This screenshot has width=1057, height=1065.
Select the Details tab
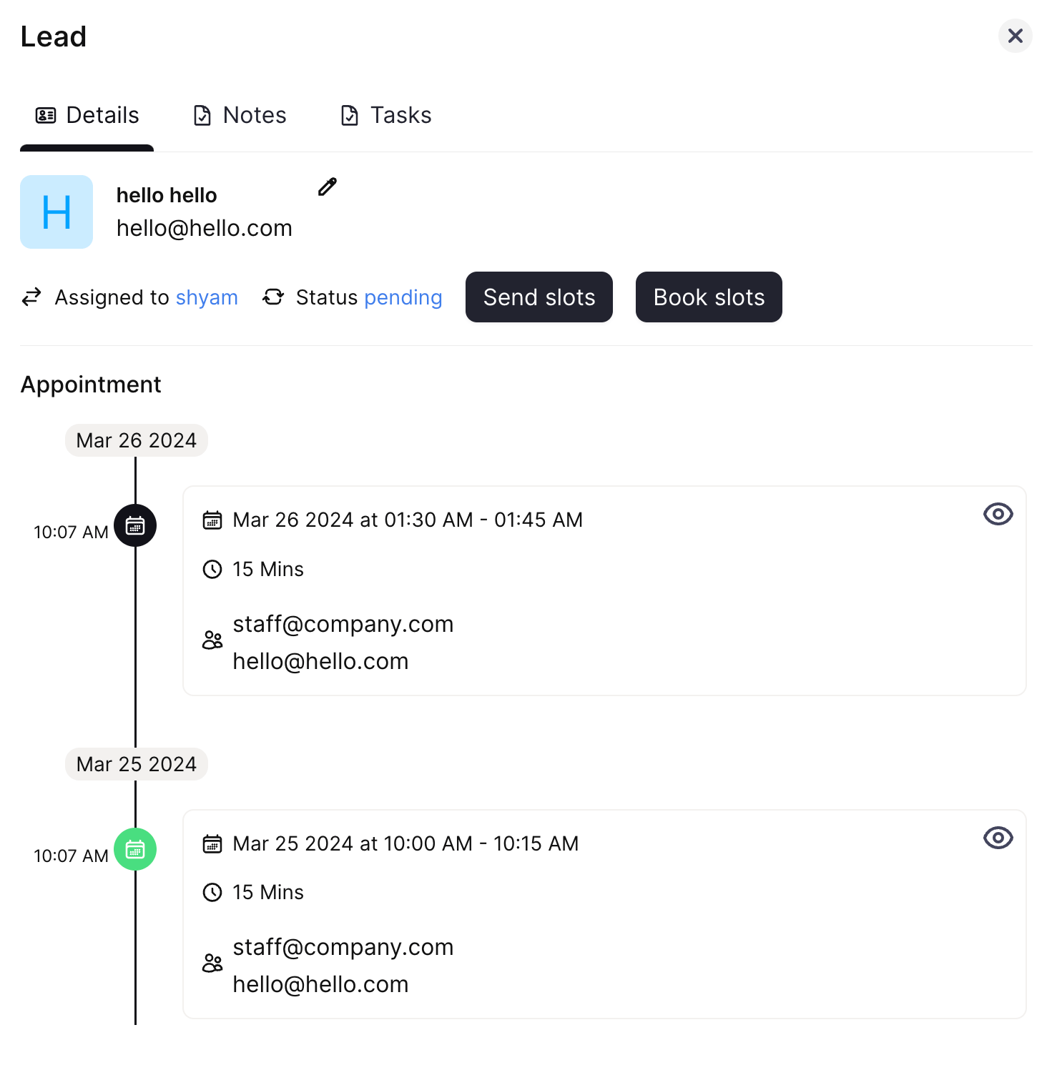[x=87, y=116]
